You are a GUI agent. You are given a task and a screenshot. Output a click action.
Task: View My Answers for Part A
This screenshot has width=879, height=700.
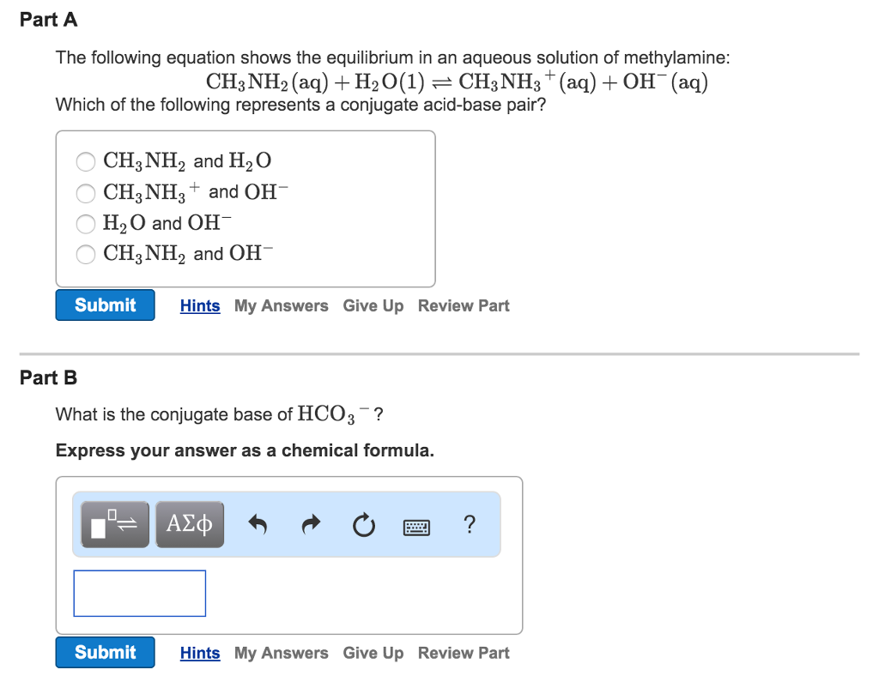(x=281, y=305)
